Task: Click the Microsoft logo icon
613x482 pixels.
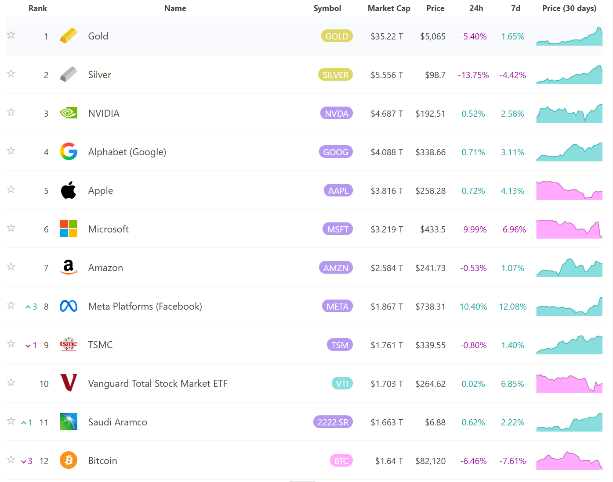Action: [x=69, y=229]
